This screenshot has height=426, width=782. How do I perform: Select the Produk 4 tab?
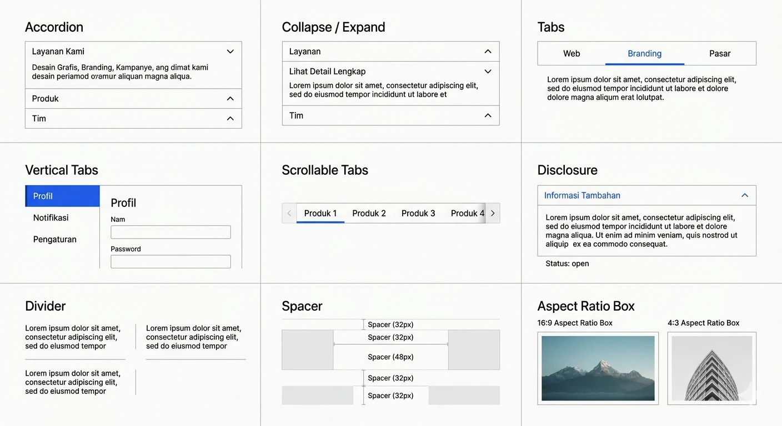point(467,213)
